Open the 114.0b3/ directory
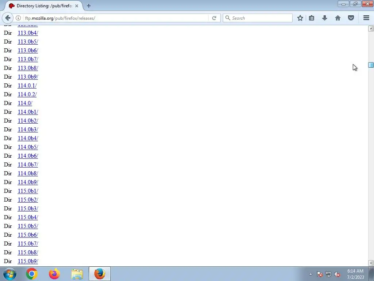The width and height of the screenshot is (374, 281). coord(28,130)
